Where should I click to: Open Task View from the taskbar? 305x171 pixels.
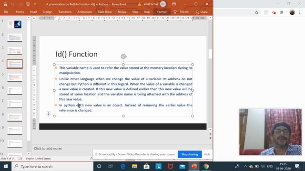(111, 166)
